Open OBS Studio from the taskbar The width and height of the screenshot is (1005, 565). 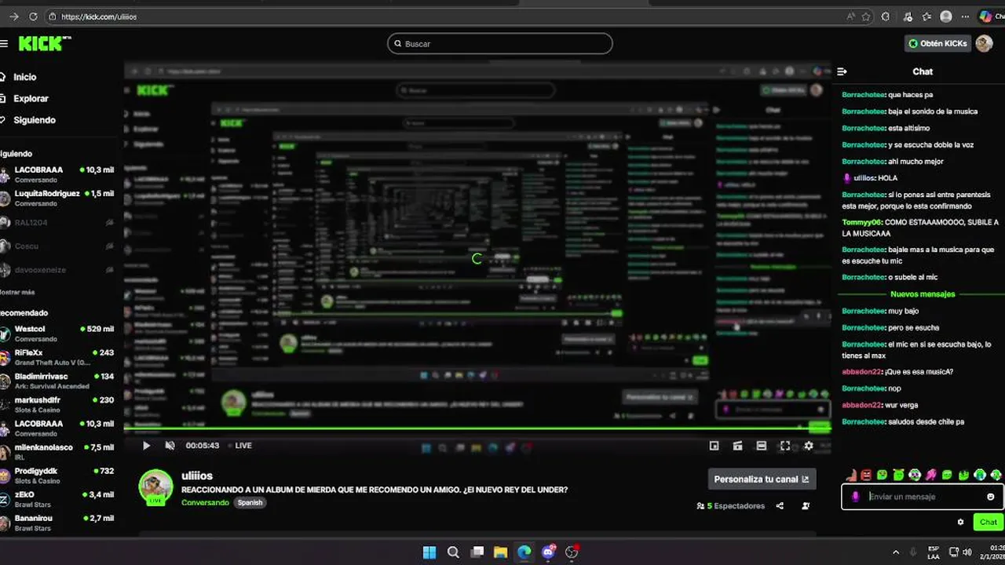pyautogui.click(x=572, y=552)
